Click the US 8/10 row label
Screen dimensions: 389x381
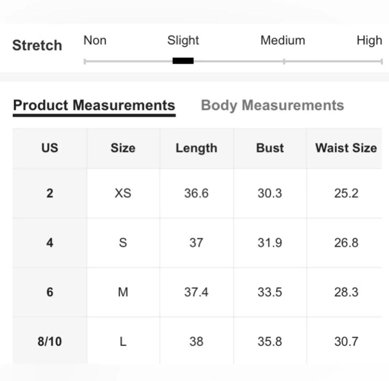point(50,341)
